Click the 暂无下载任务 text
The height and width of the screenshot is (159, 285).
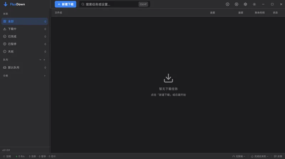[x=168, y=89]
